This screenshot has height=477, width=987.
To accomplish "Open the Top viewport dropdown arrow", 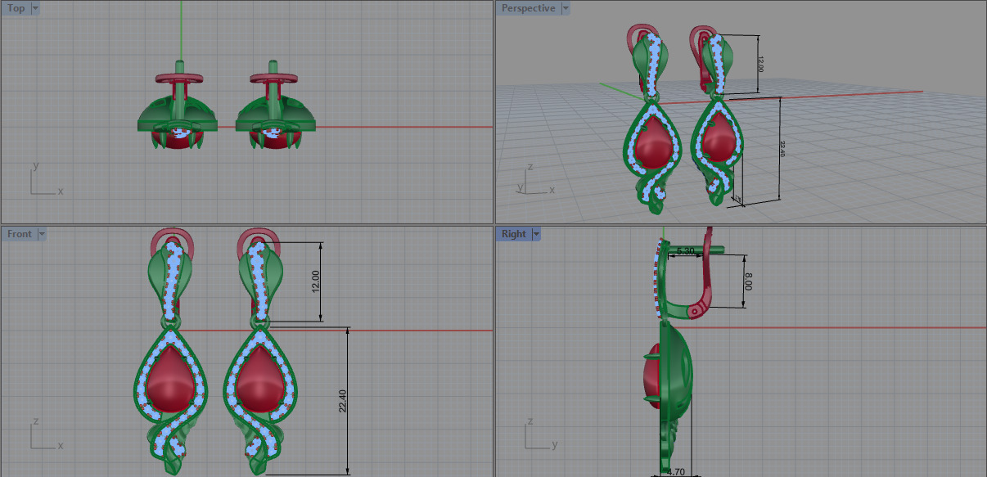I will [34, 8].
